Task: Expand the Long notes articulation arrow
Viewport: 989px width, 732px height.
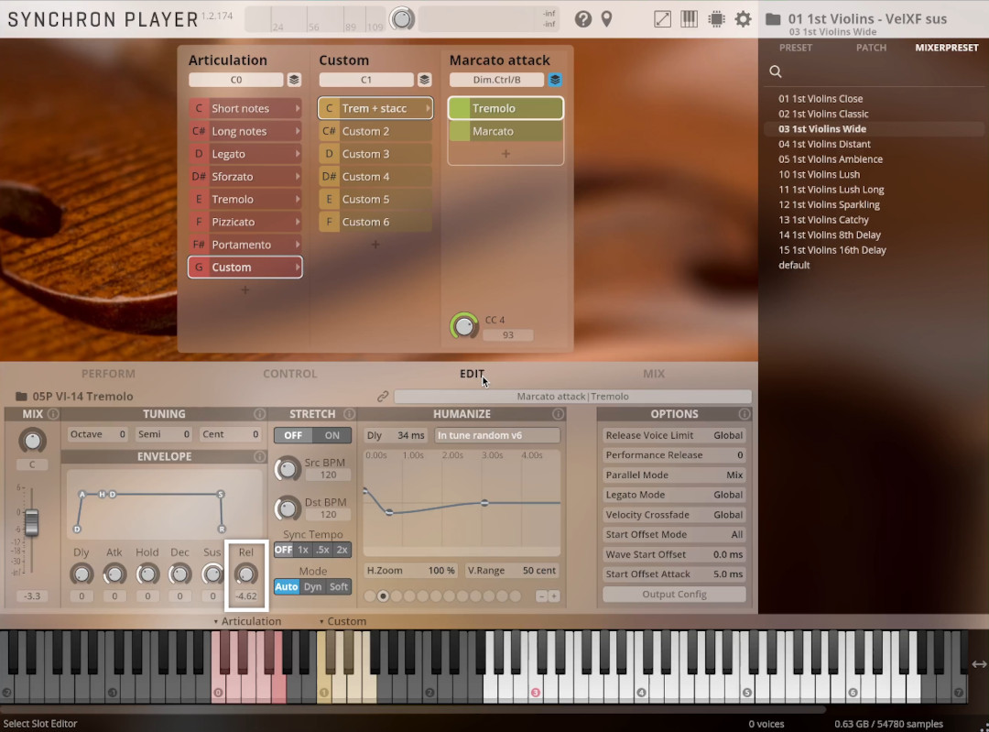Action: 298,131
